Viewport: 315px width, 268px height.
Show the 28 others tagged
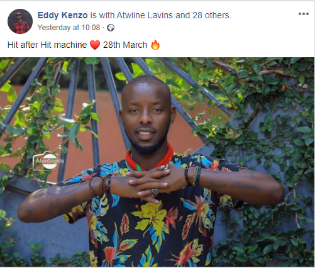[211, 15]
